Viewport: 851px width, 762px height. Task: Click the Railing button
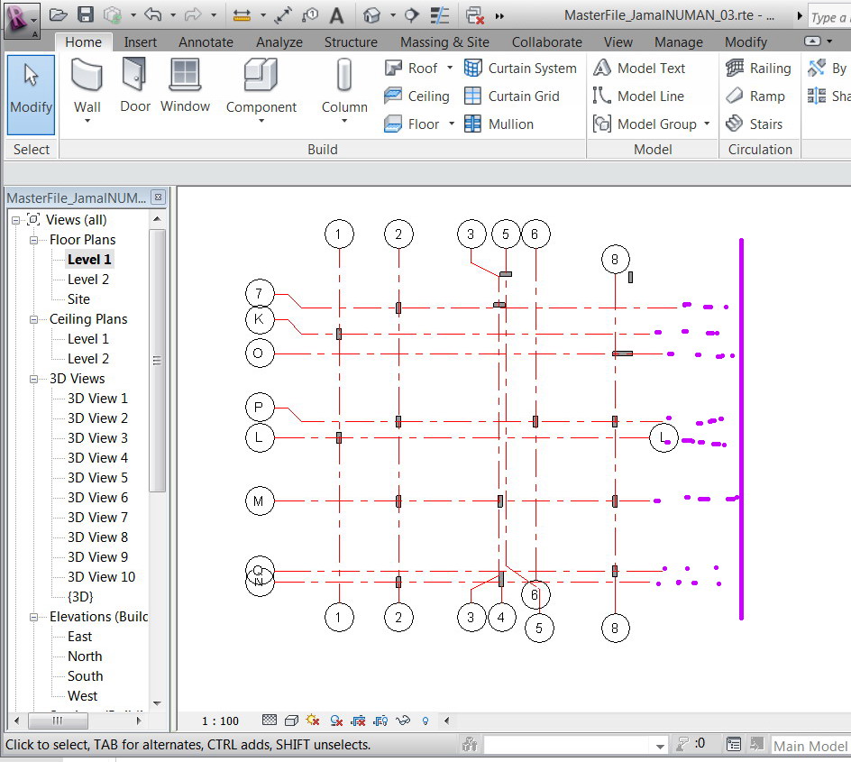click(759, 68)
